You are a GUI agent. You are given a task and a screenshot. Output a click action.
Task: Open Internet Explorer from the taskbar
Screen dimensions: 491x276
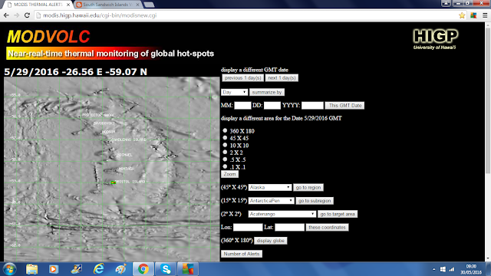(99, 269)
